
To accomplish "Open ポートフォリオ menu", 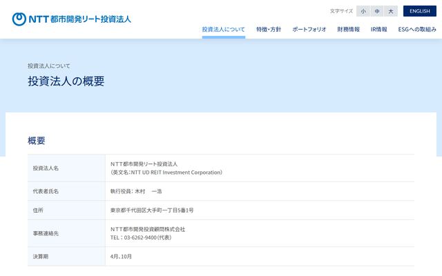I will [309, 29].
